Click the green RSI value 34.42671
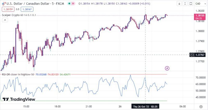208x110 pixels. (x=65, y=75)
